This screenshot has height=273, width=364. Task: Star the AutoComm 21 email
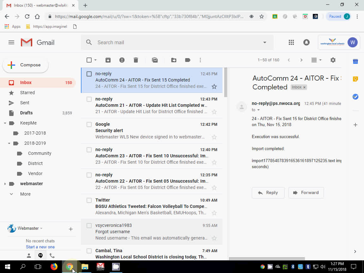pyautogui.click(x=214, y=112)
